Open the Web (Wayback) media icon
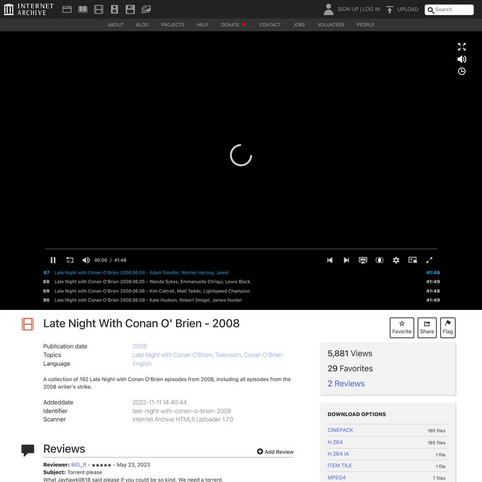Screen dimensions: 482x482 (x=67, y=10)
